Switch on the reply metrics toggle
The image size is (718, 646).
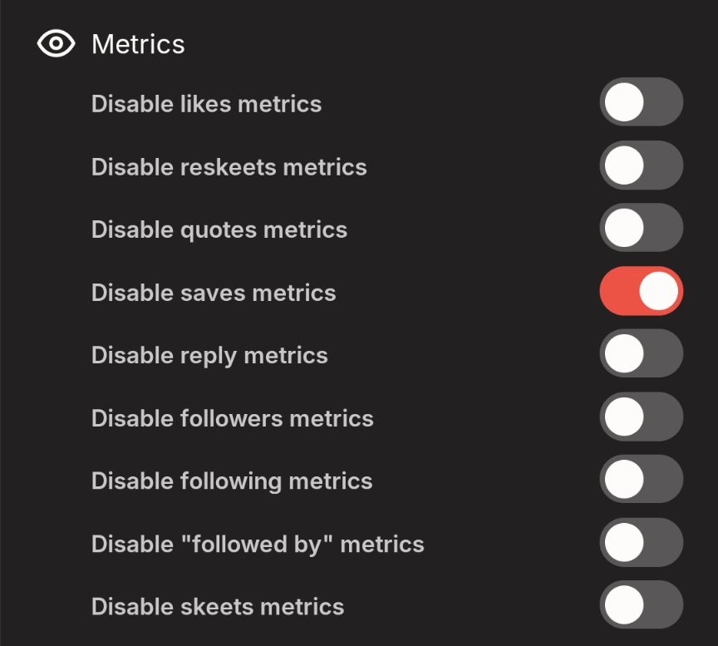(x=641, y=353)
